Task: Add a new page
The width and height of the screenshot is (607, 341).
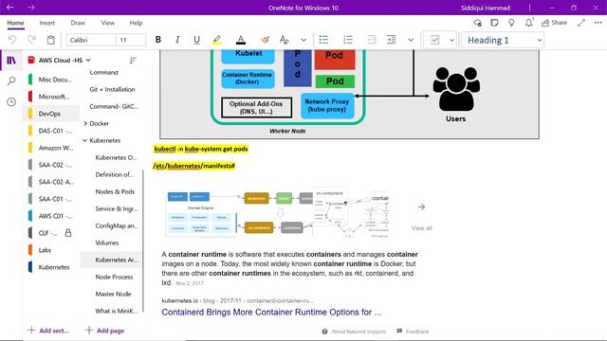Action: pyautogui.click(x=105, y=331)
